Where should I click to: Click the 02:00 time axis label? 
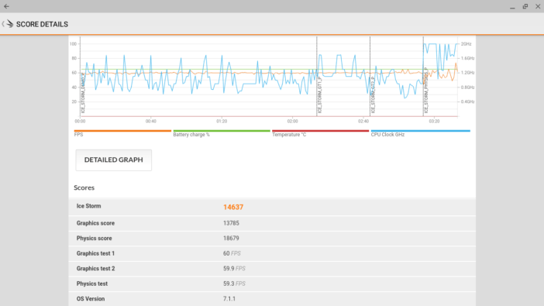pos(292,122)
